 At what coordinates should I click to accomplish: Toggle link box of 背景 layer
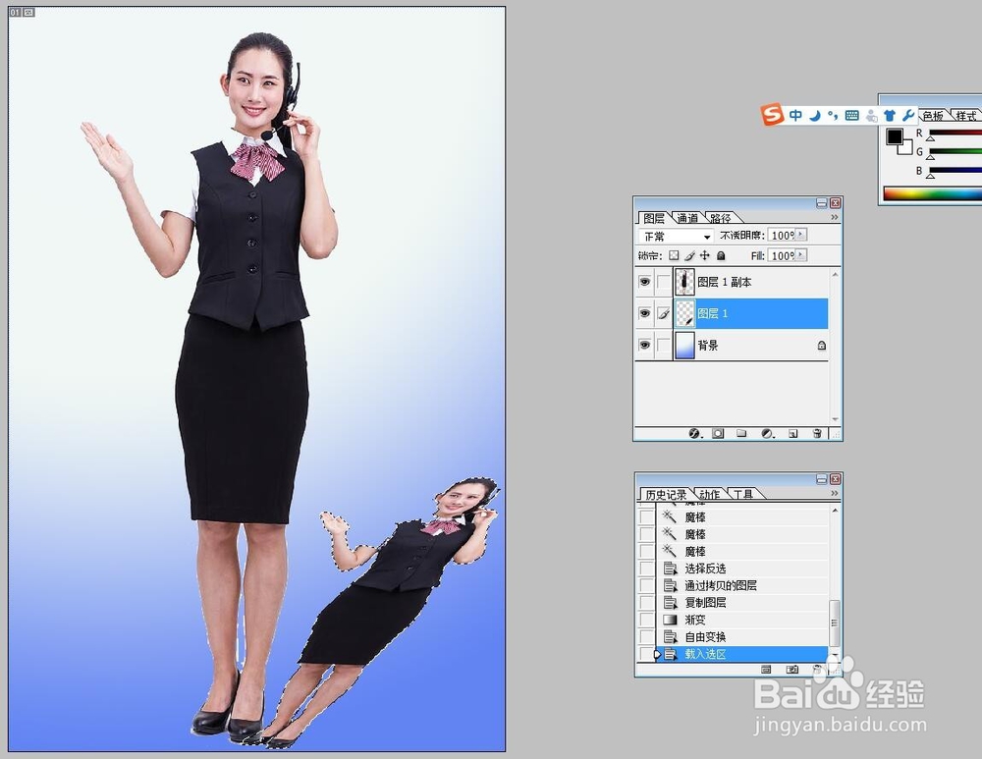pyautogui.click(x=664, y=345)
